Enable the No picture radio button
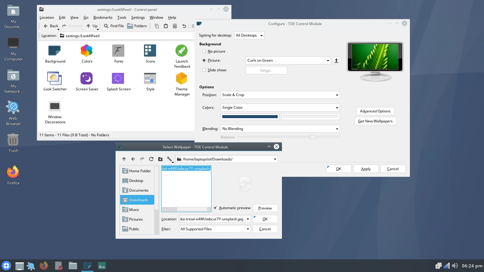Image resolution: width=484 pixels, height=272 pixels. point(204,51)
